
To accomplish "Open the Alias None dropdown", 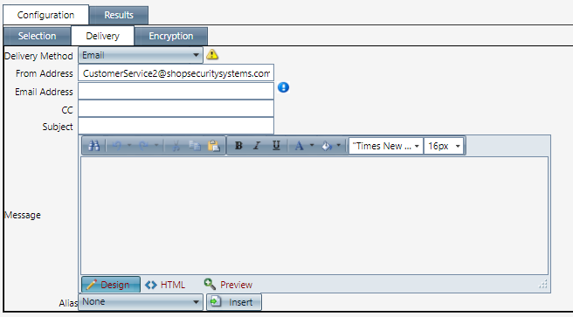I will 141,301.
